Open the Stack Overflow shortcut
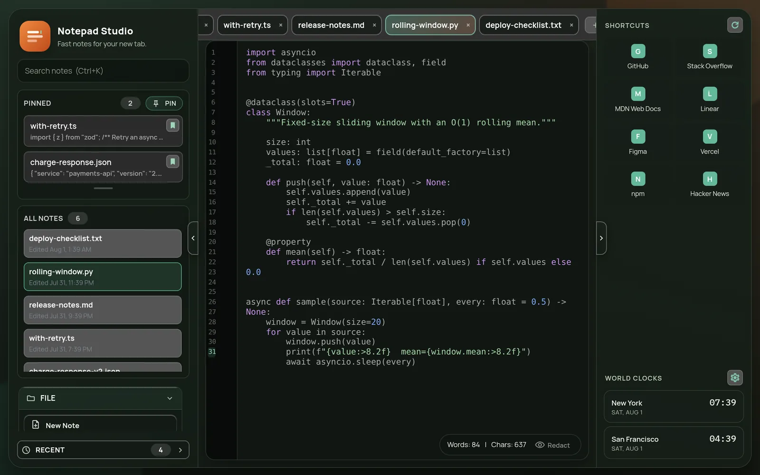 (709, 57)
